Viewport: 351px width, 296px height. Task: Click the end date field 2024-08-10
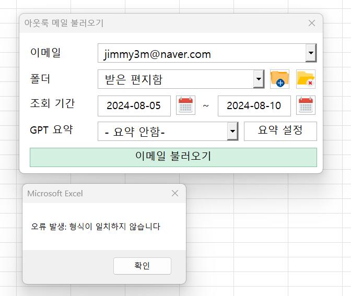click(x=254, y=106)
